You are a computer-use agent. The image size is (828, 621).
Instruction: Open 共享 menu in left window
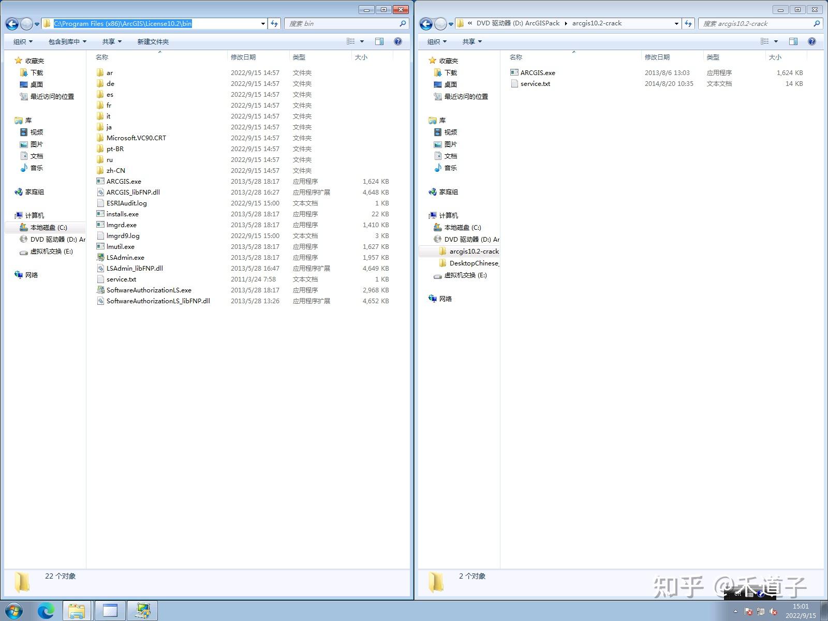pyautogui.click(x=112, y=41)
